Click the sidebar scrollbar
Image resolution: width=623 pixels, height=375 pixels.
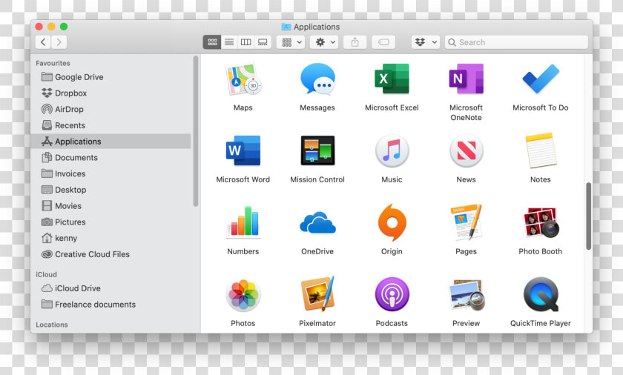pos(196,131)
